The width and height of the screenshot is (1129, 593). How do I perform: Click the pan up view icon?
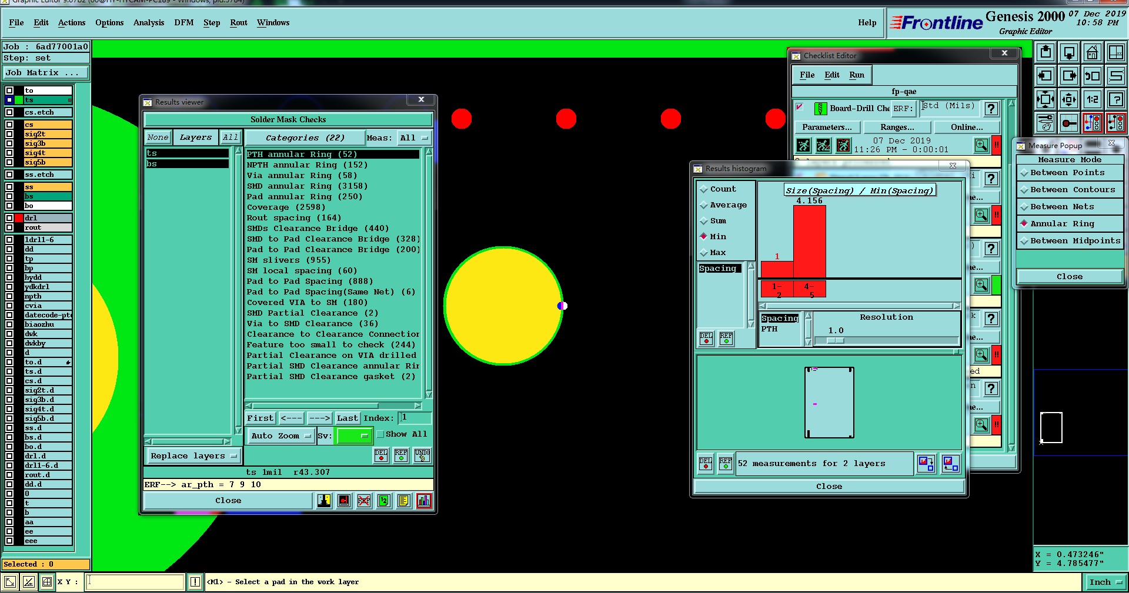(x=1046, y=53)
